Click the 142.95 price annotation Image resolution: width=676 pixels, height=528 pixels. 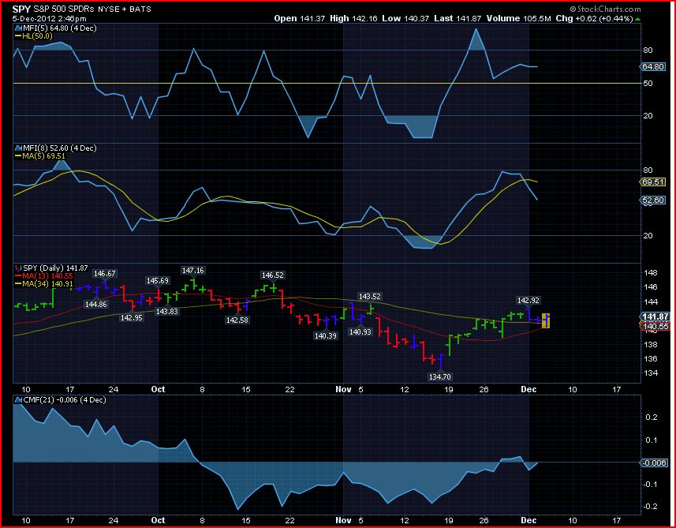pos(132,318)
